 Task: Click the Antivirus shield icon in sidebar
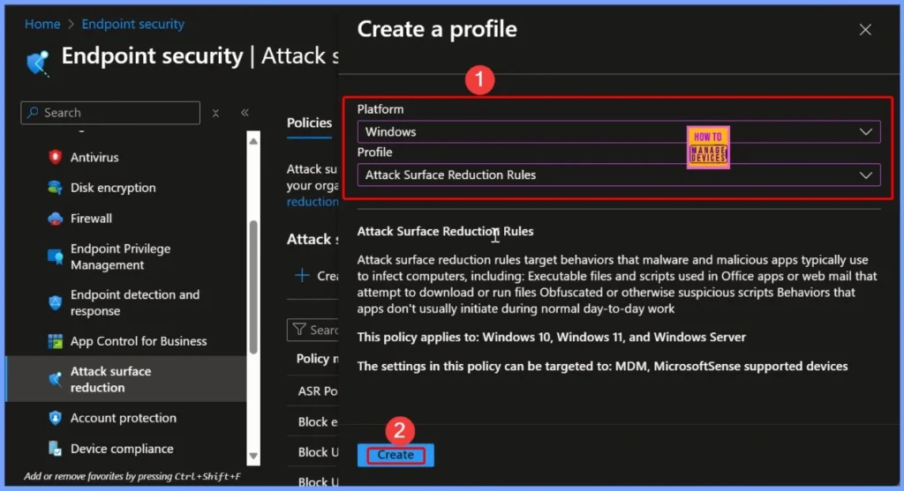[x=56, y=158]
